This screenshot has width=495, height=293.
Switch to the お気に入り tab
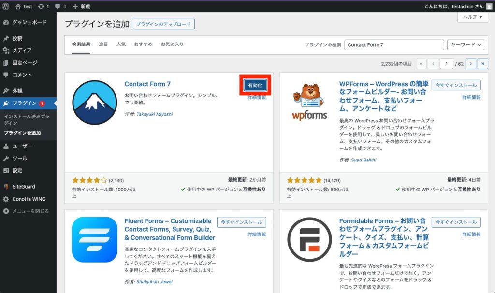click(x=172, y=44)
